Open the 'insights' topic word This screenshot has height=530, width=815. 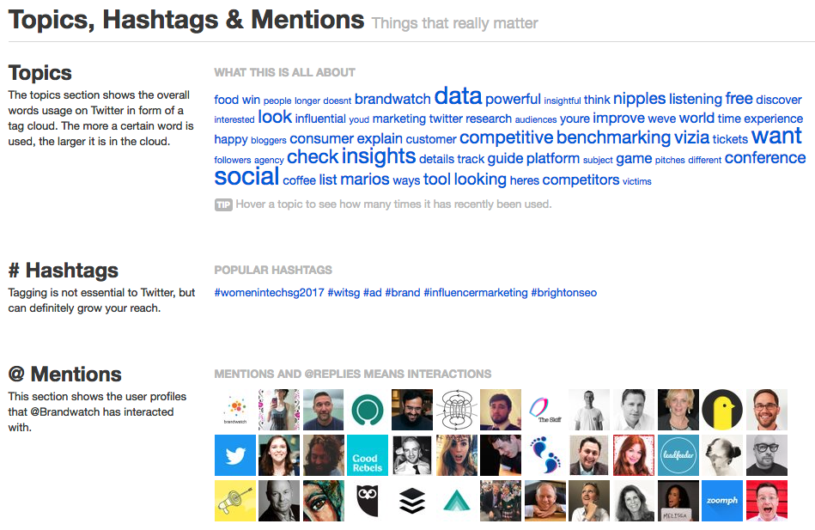[379, 156]
